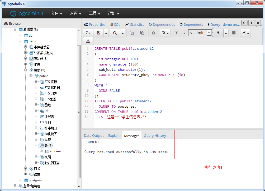
Task: Open the 对象 menu
Action: pyautogui.click(x=75, y=13)
